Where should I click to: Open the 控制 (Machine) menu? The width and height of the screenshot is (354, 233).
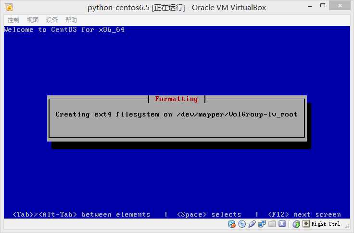(13, 20)
